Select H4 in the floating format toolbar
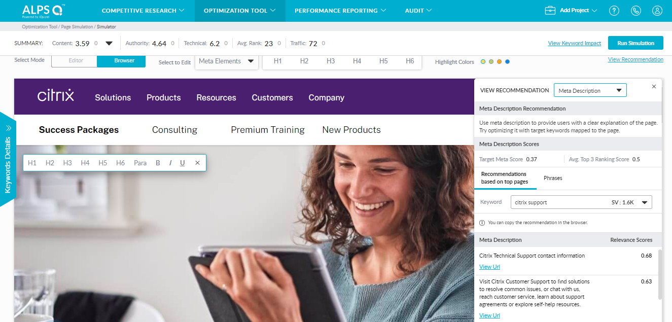Image resolution: width=672 pixels, height=322 pixels. tap(85, 163)
